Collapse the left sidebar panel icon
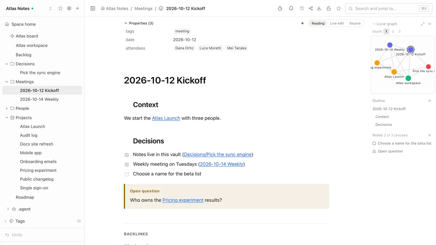436x245 pixels. coord(93,9)
